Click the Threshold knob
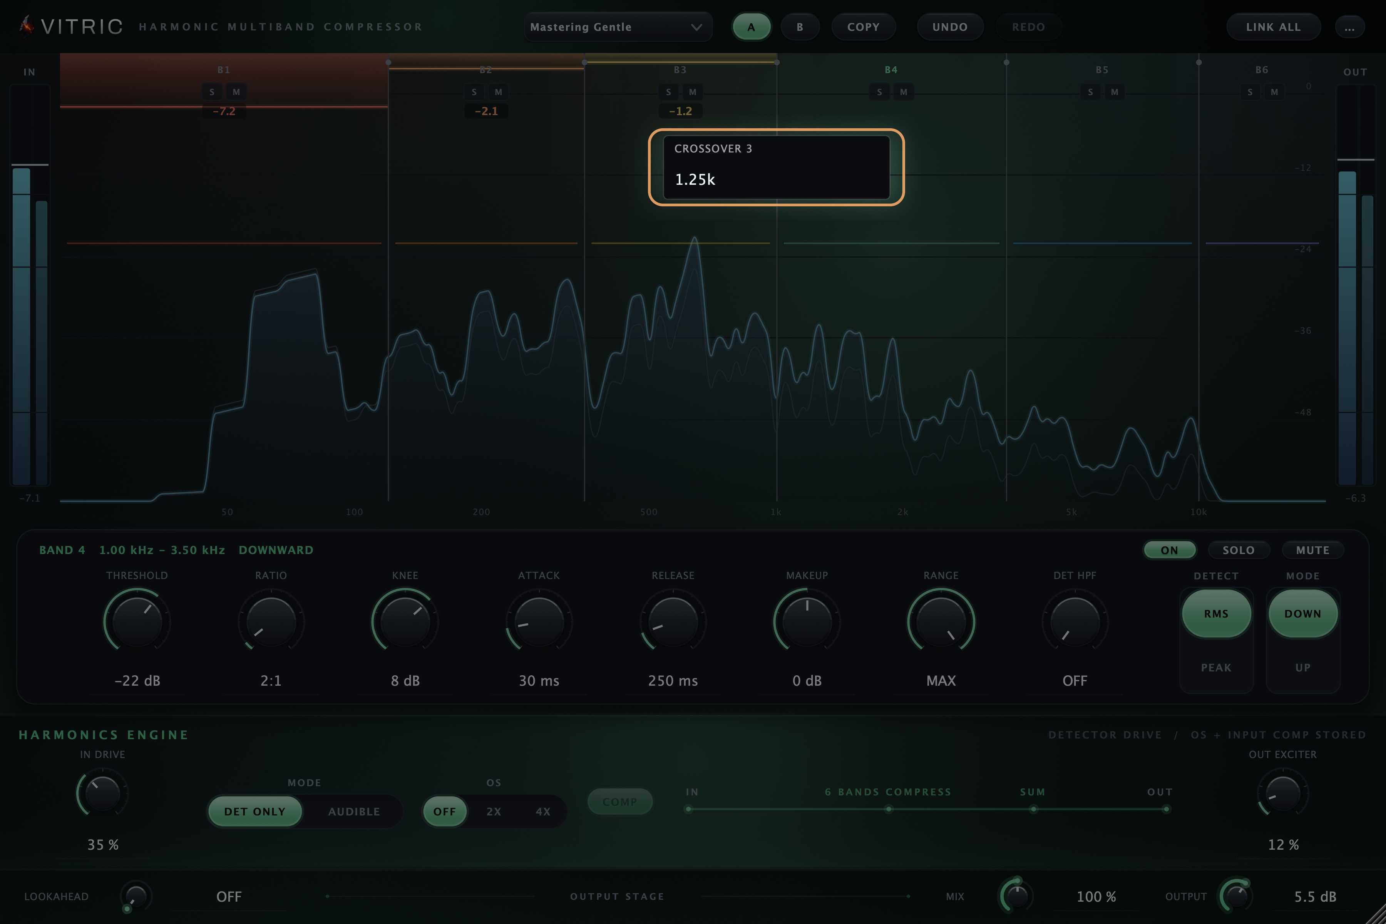 coord(137,622)
